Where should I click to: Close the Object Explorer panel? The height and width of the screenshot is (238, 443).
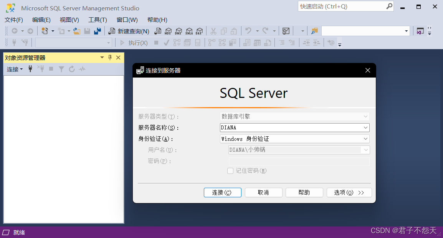point(118,58)
